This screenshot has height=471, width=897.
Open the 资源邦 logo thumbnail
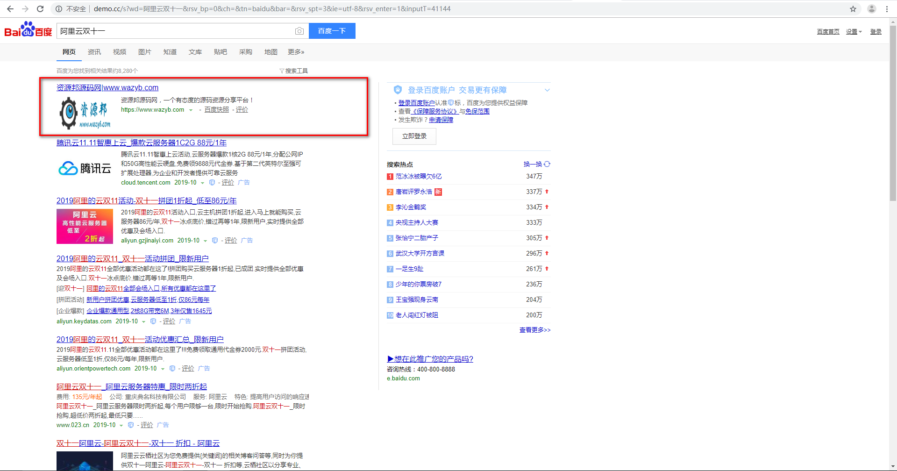(85, 113)
